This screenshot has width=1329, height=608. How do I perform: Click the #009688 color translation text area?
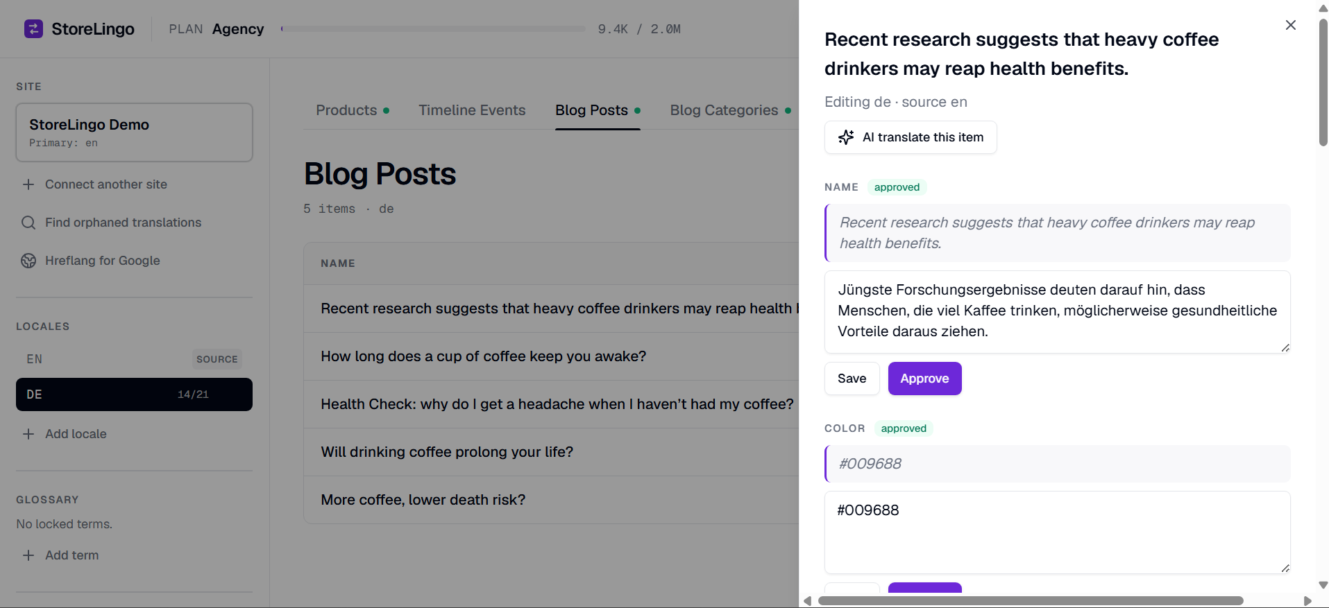point(1057,532)
